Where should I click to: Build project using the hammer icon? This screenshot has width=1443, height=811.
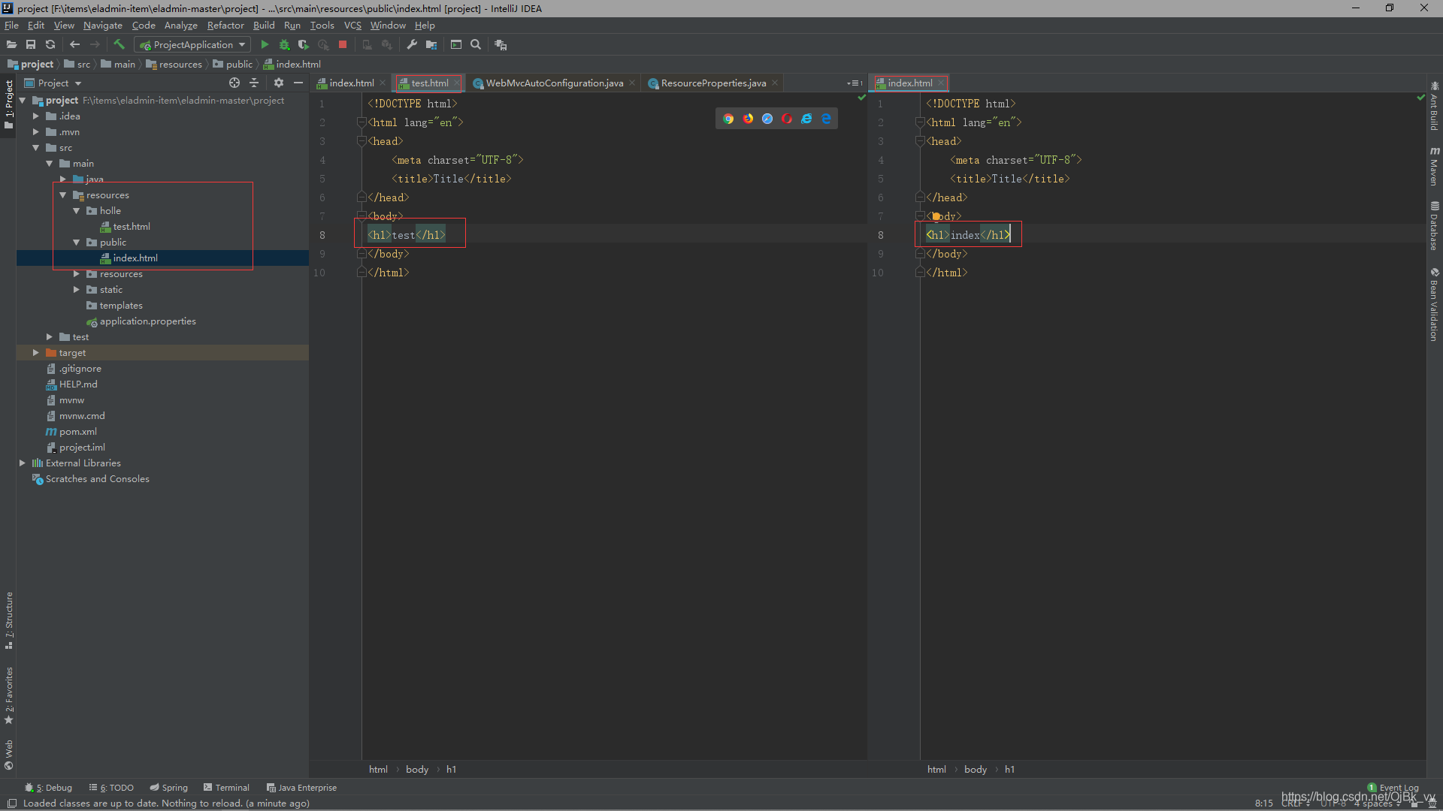(x=119, y=45)
